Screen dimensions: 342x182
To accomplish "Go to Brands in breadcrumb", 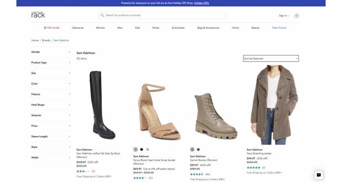I will 46,40.
